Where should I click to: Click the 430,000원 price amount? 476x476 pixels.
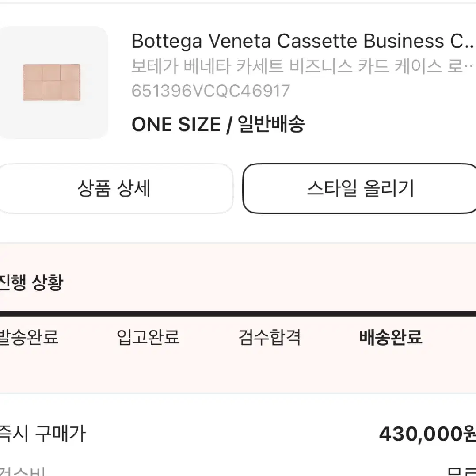click(x=427, y=434)
